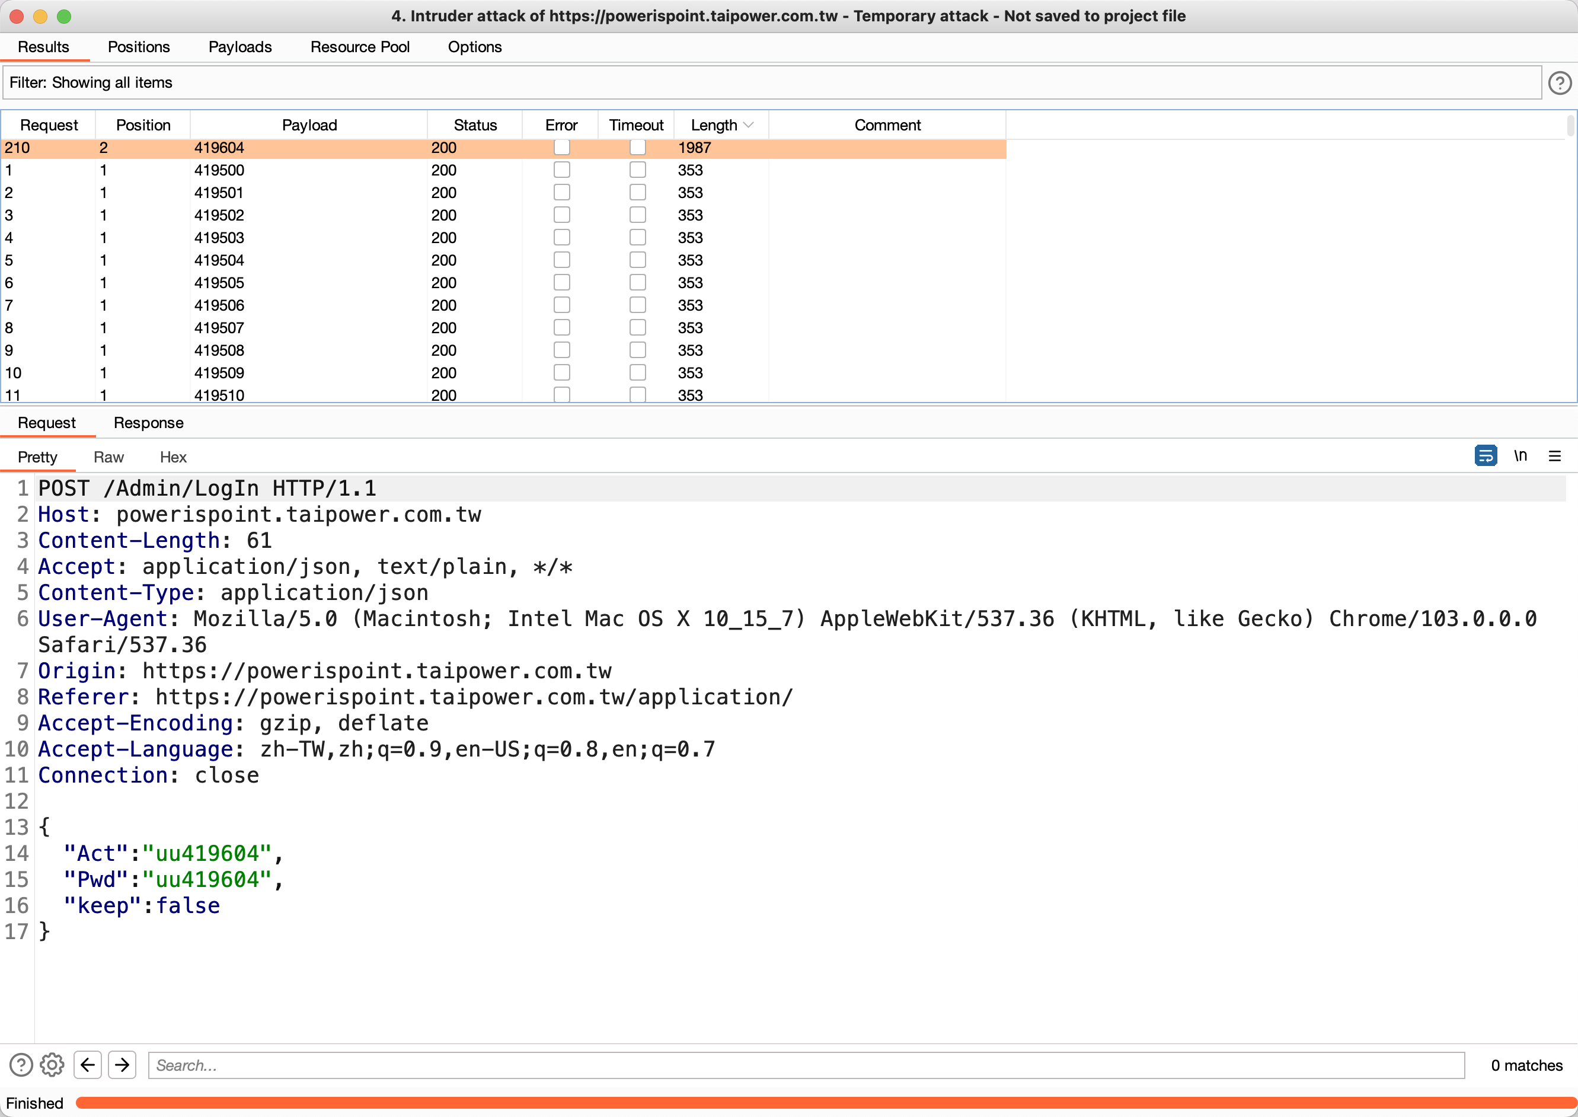Click search help icon at bottom left
Viewport: 1578px width, 1117px height.
coord(21,1065)
